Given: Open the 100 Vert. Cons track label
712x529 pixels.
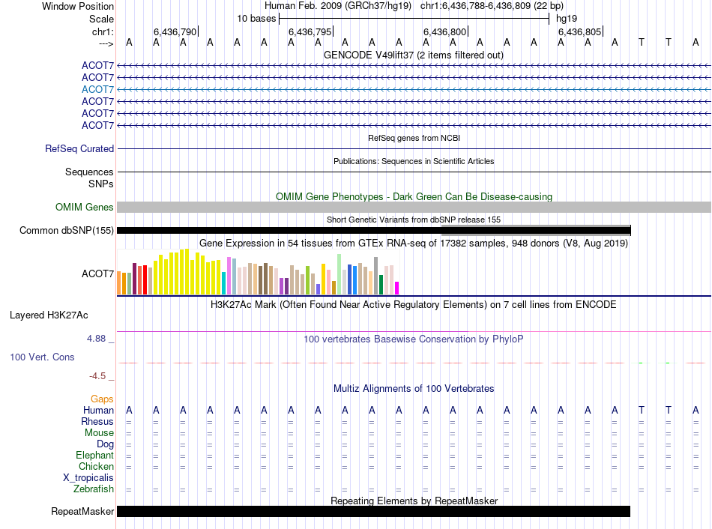Looking at the screenshot, I should (42, 357).
